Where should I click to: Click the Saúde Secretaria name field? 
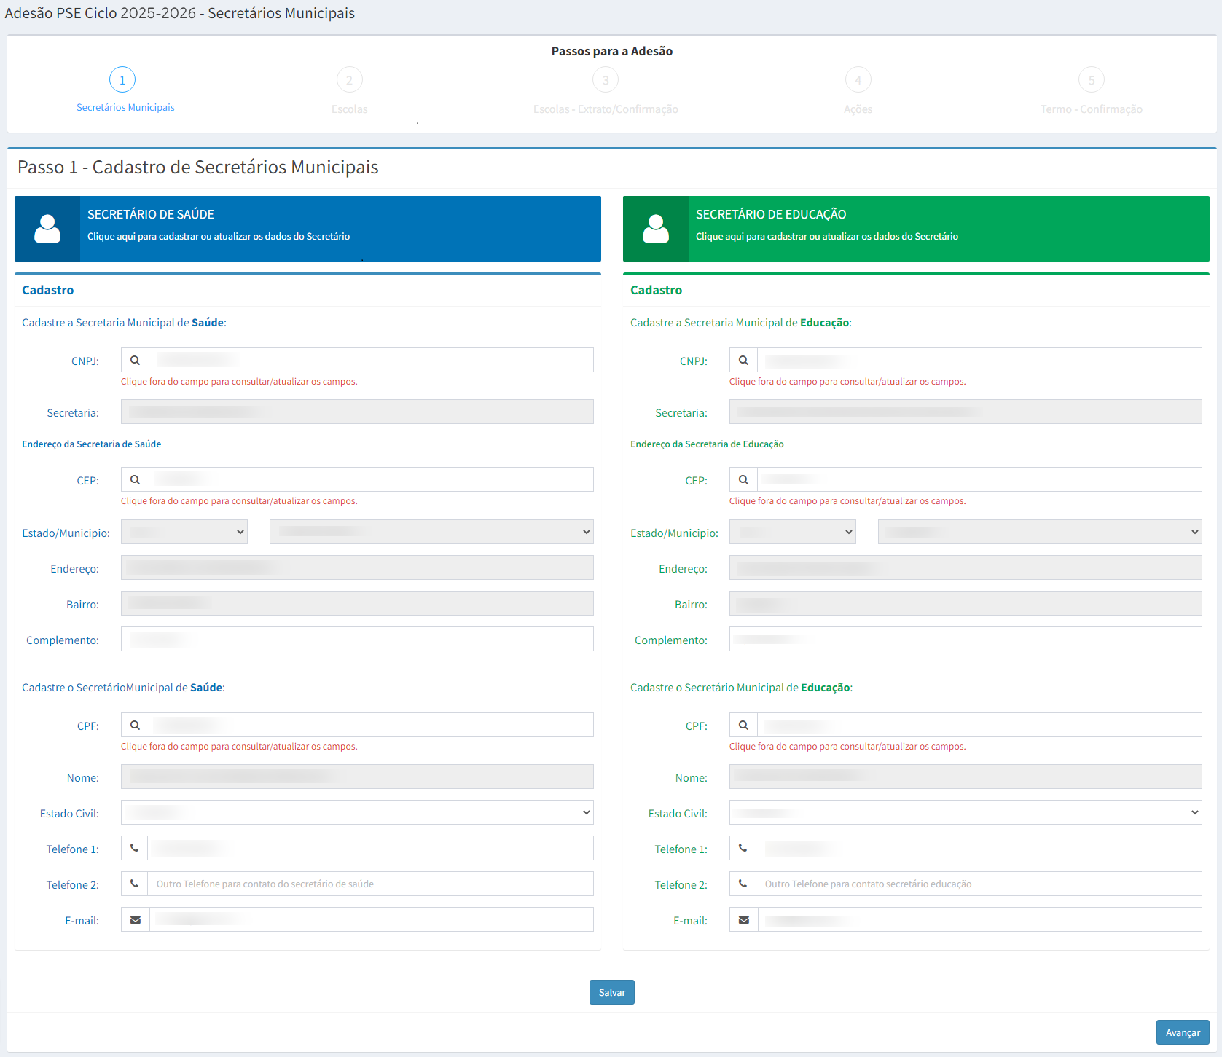tap(357, 412)
